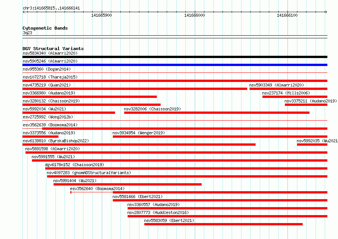
Task: Click the nsv955360 (Dogan2014) label
Action: [47, 69]
